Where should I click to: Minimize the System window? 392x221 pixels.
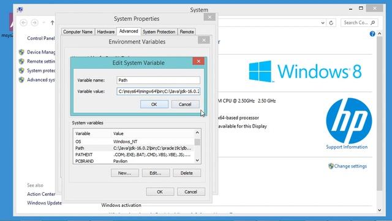click(350, 9)
